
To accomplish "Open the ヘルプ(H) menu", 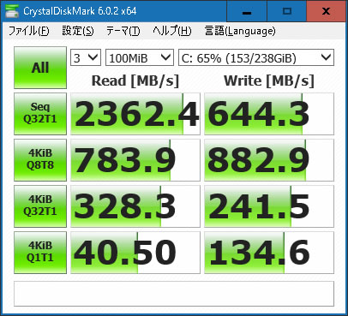I will tap(172, 31).
